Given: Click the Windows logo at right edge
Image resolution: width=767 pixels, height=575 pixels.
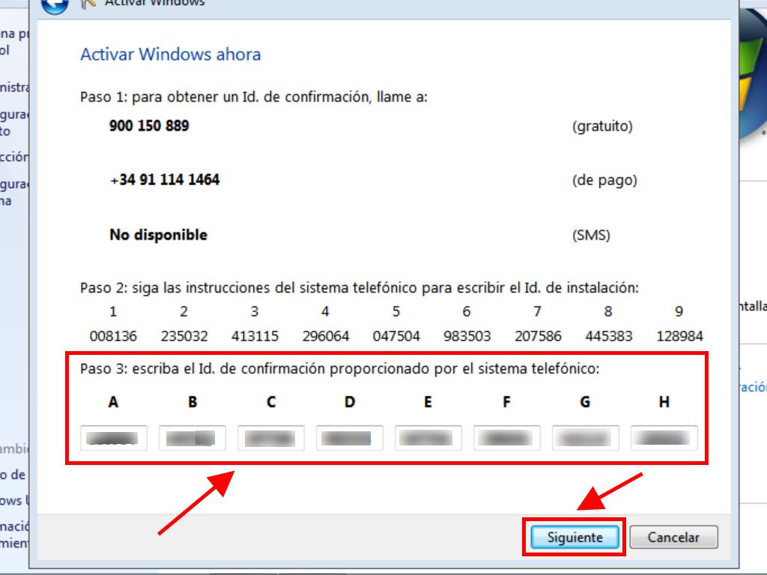Looking at the screenshot, I should click(x=751, y=75).
